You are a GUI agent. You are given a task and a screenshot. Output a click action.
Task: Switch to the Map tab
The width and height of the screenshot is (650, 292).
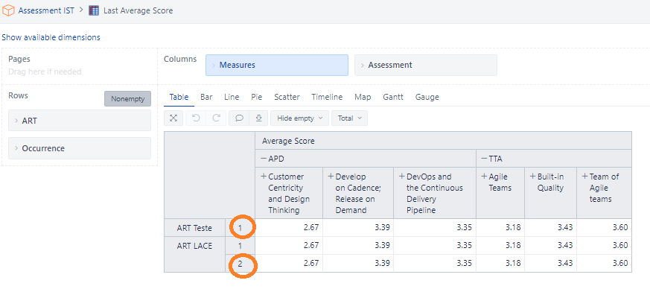coord(363,97)
